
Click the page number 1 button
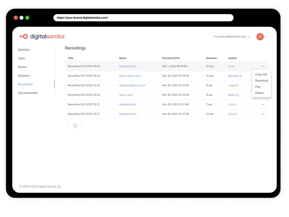[x=75, y=126]
